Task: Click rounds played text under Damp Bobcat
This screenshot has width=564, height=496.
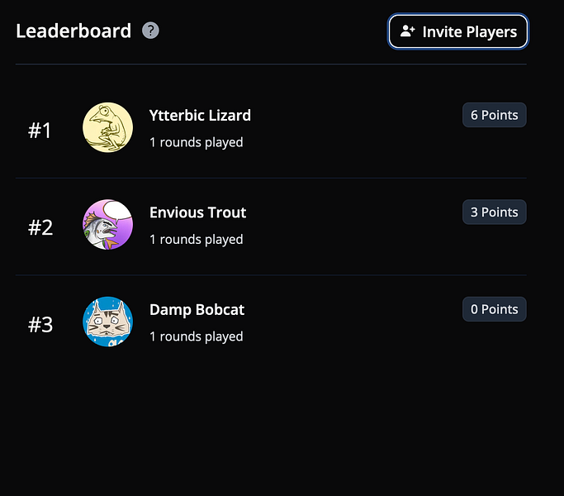Action: tap(196, 336)
